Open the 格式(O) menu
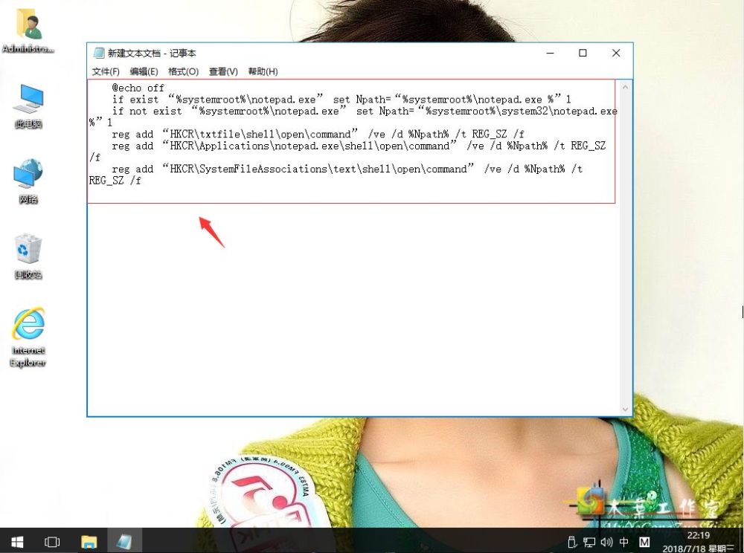The image size is (744, 553). tap(183, 71)
